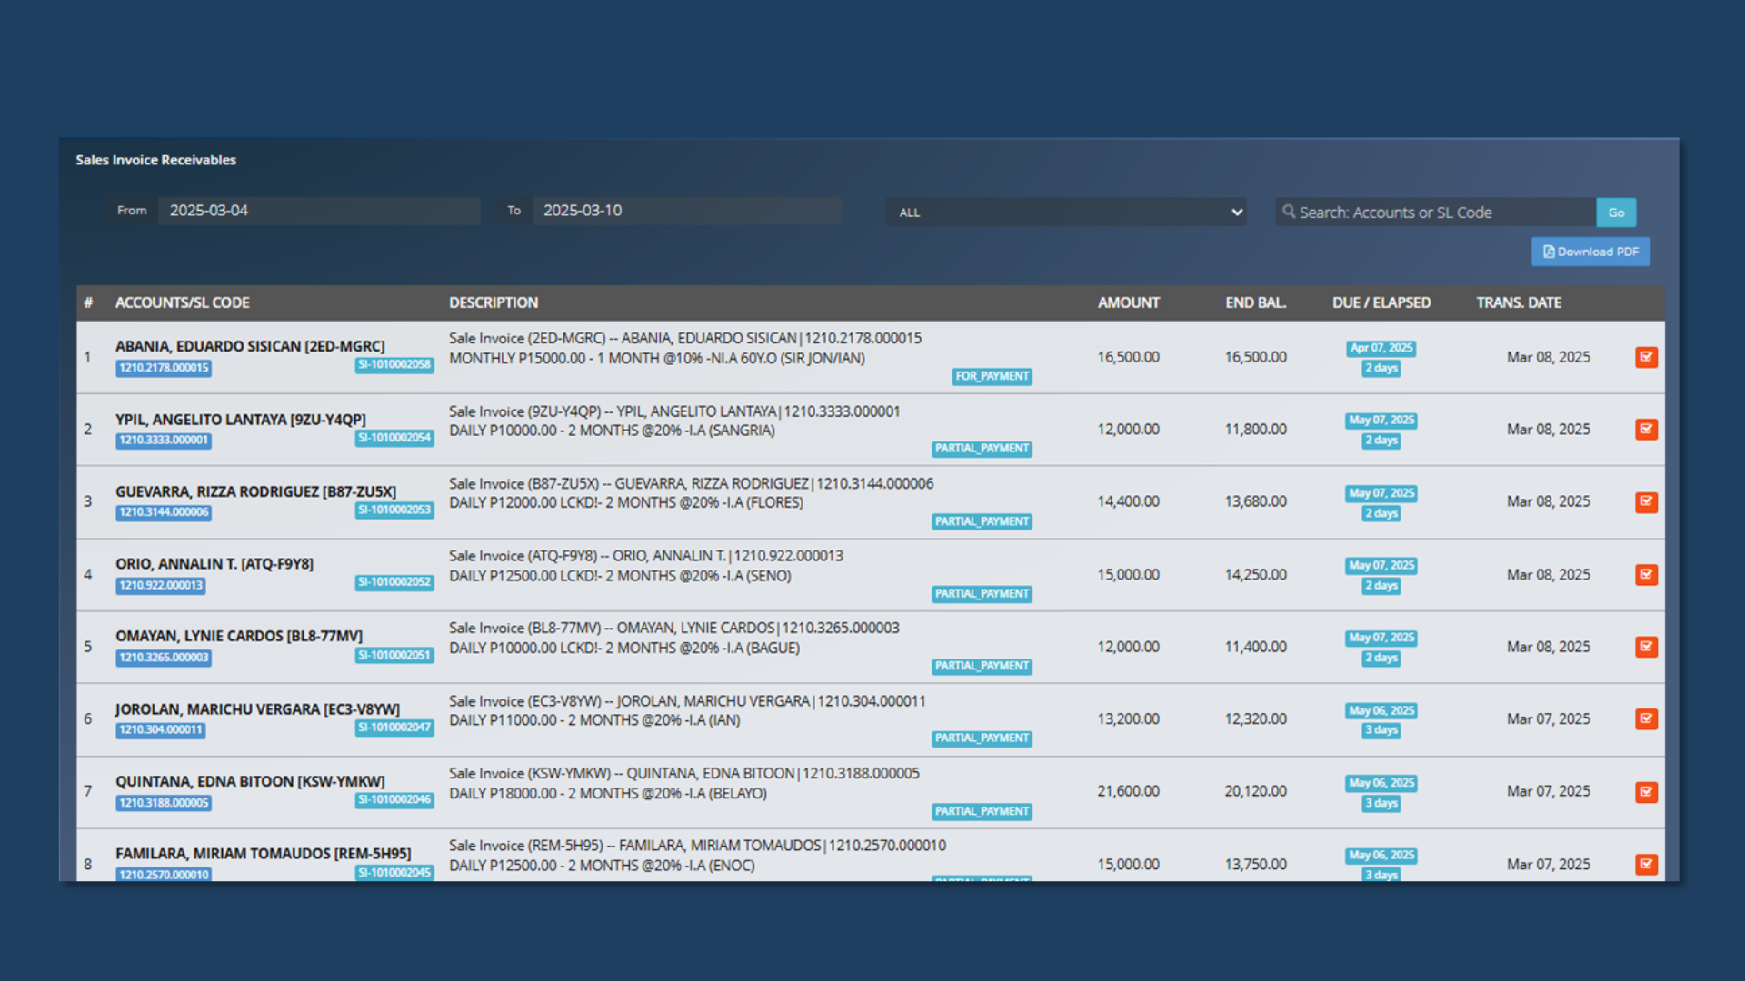The height and width of the screenshot is (981, 1745).
Task: Click the Sales Invoice Receivables title
Action: [155, 160]
